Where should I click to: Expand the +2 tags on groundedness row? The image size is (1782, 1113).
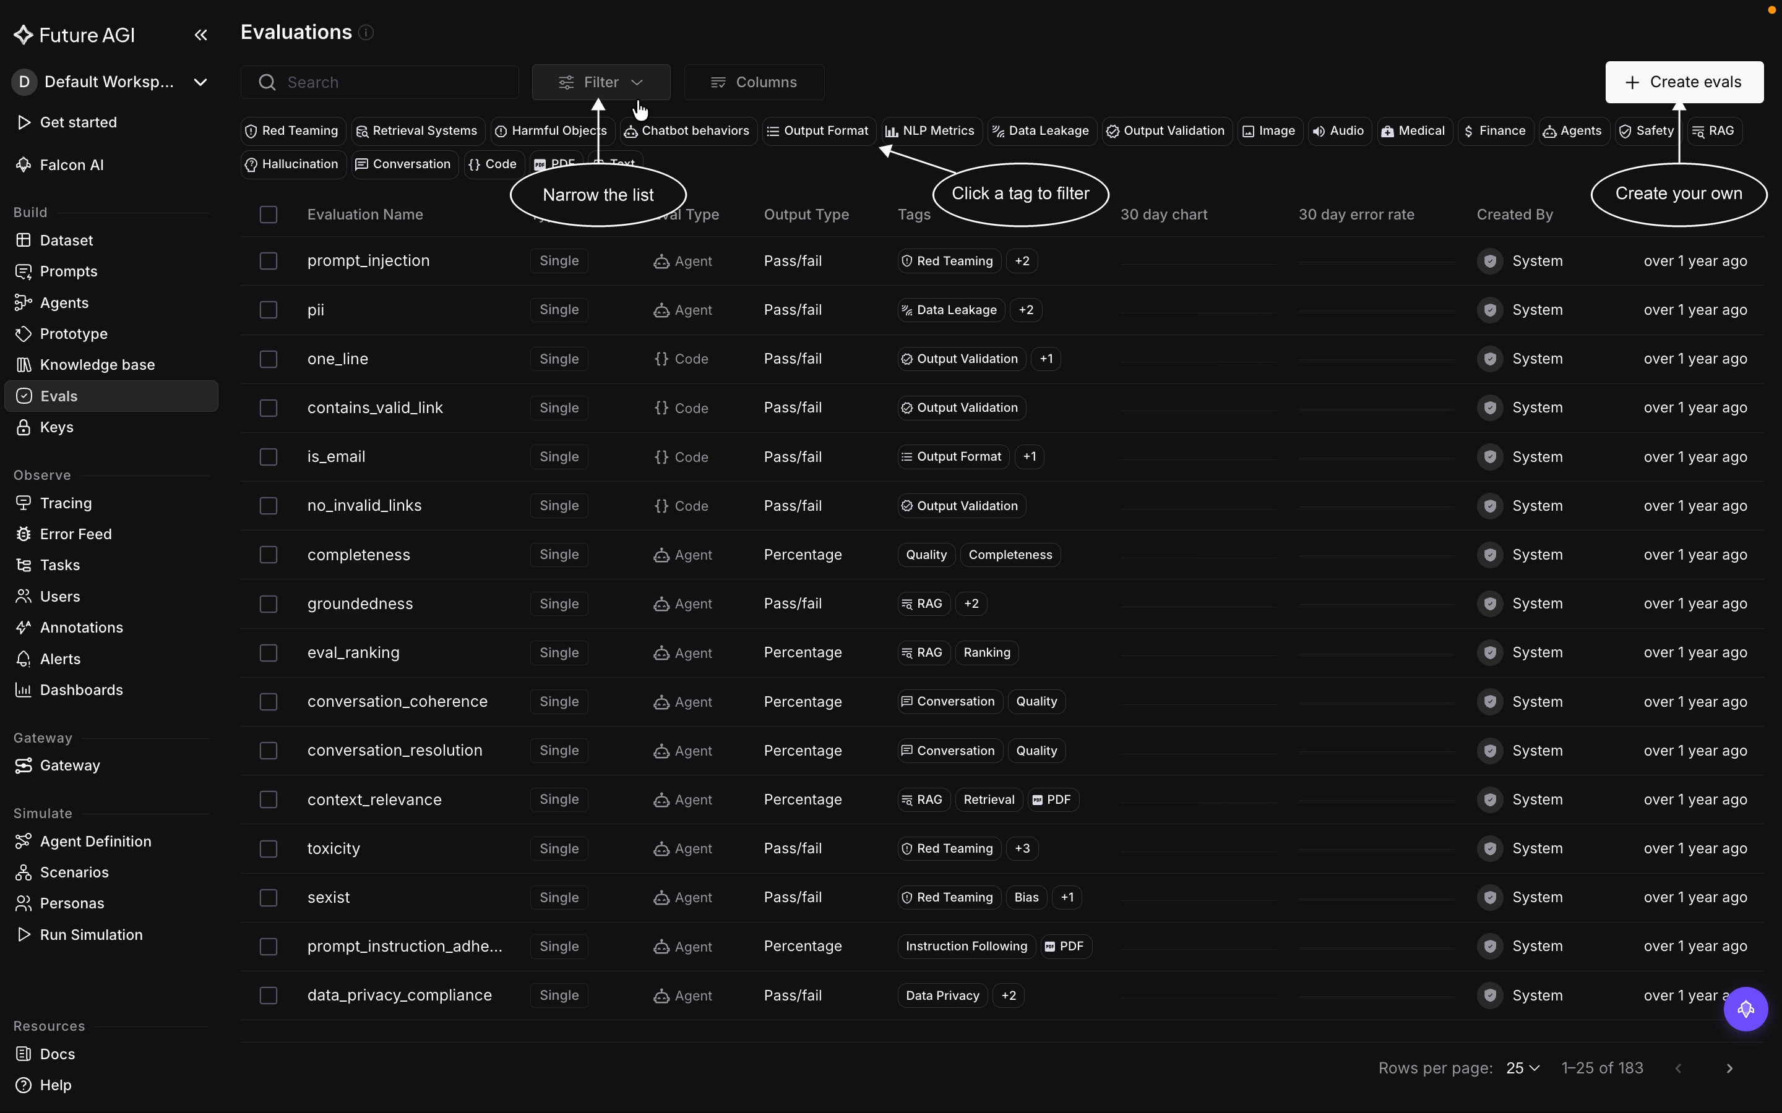click(971, 603)
